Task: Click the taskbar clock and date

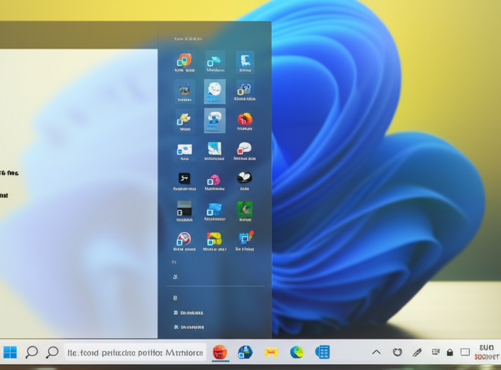Action: [486, 352]
